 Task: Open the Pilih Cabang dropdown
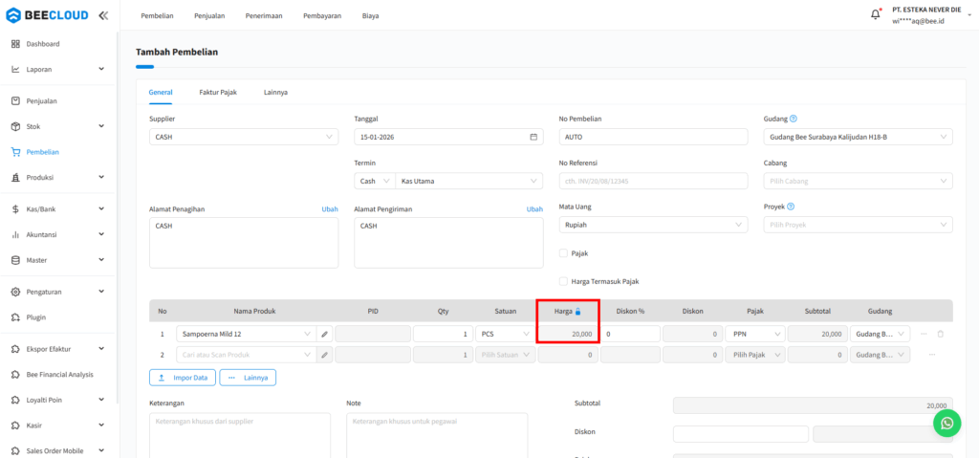click(858, 182)
